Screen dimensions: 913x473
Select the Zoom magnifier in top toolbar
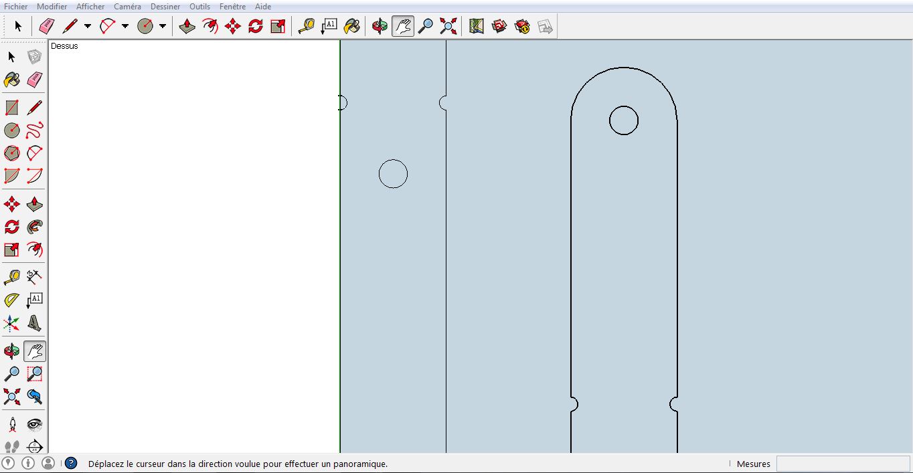(x=425, y=27)
